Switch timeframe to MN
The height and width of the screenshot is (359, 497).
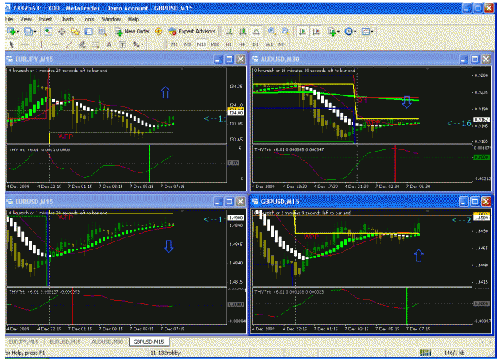point(282,44)
